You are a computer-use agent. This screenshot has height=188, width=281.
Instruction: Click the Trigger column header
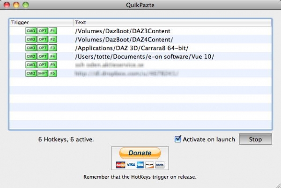click(41, 22)
